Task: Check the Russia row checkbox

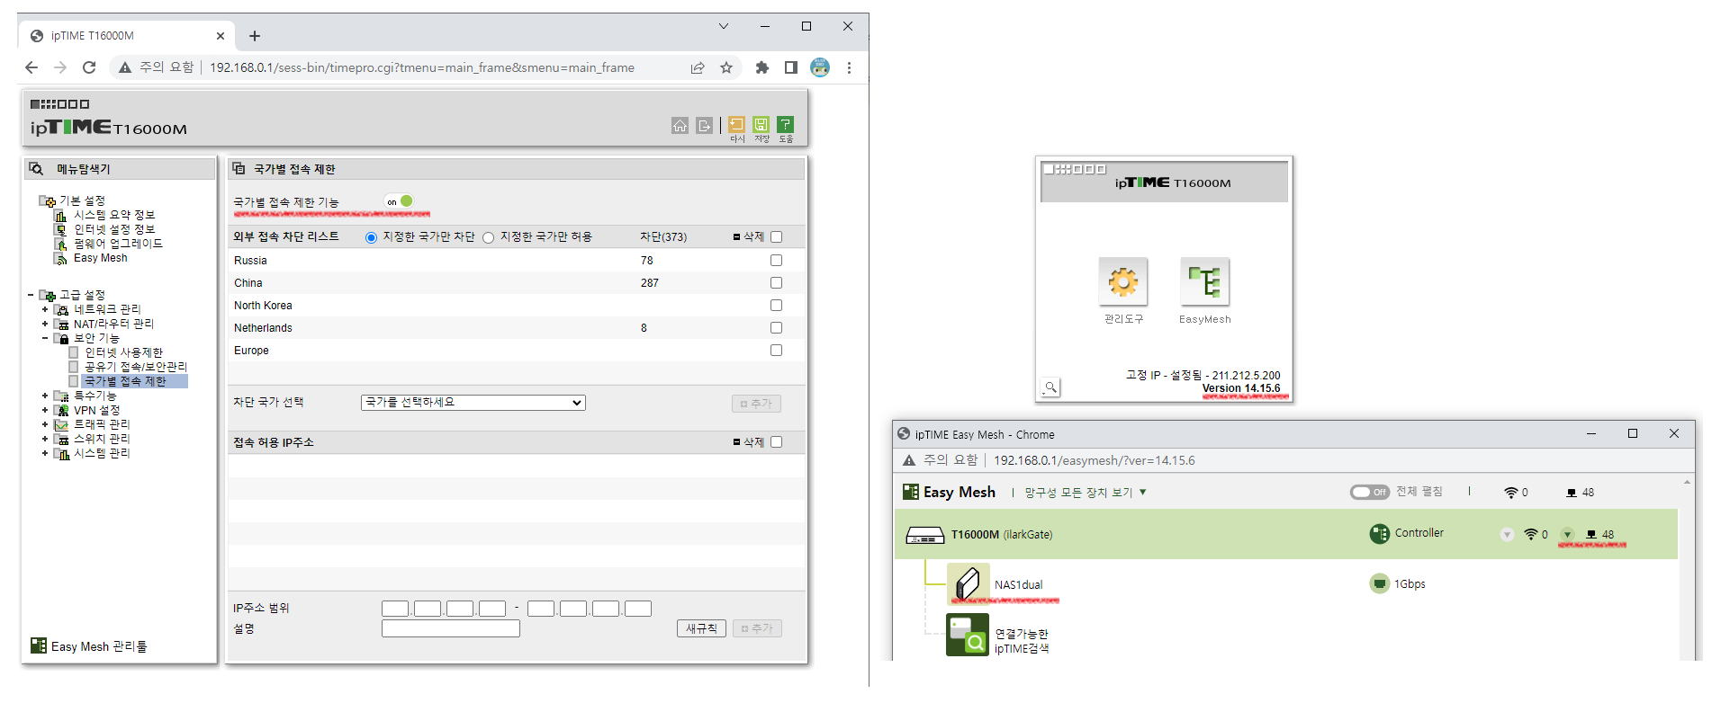Action: 776,261
